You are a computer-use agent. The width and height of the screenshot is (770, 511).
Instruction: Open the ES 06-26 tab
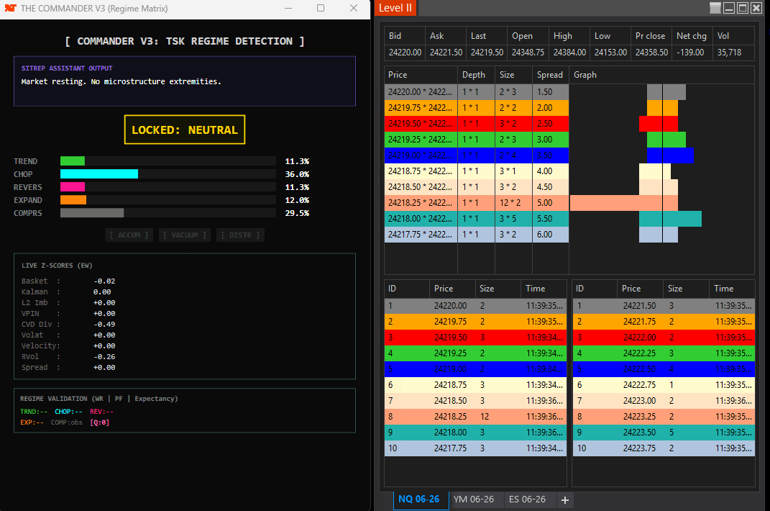pos(527,499)
